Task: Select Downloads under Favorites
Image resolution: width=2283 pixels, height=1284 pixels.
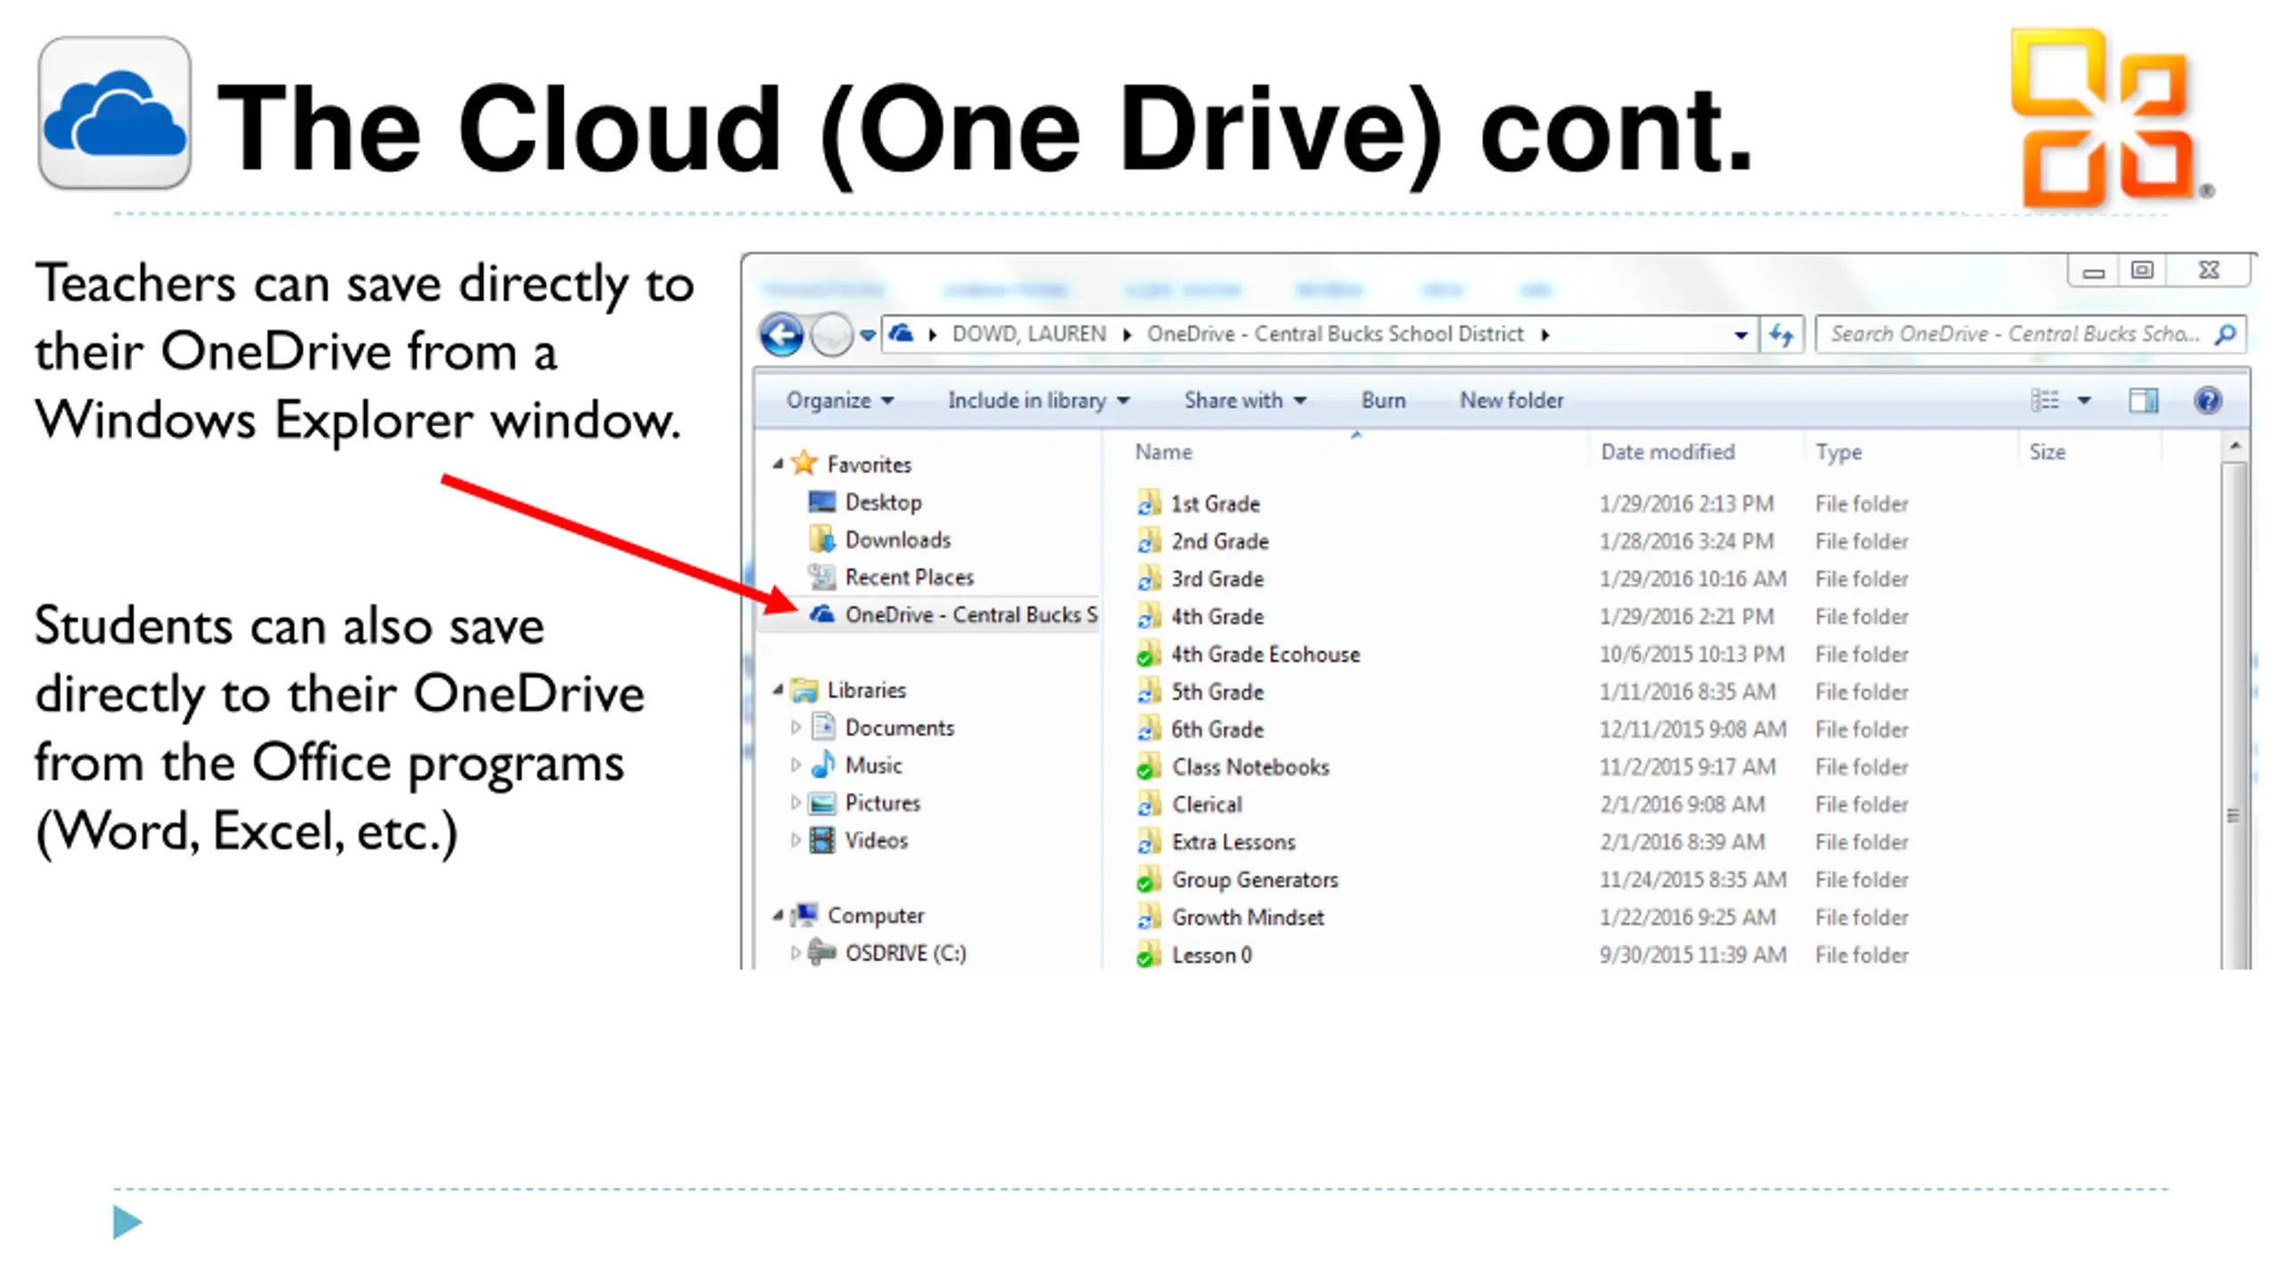Action: point(897,539)
